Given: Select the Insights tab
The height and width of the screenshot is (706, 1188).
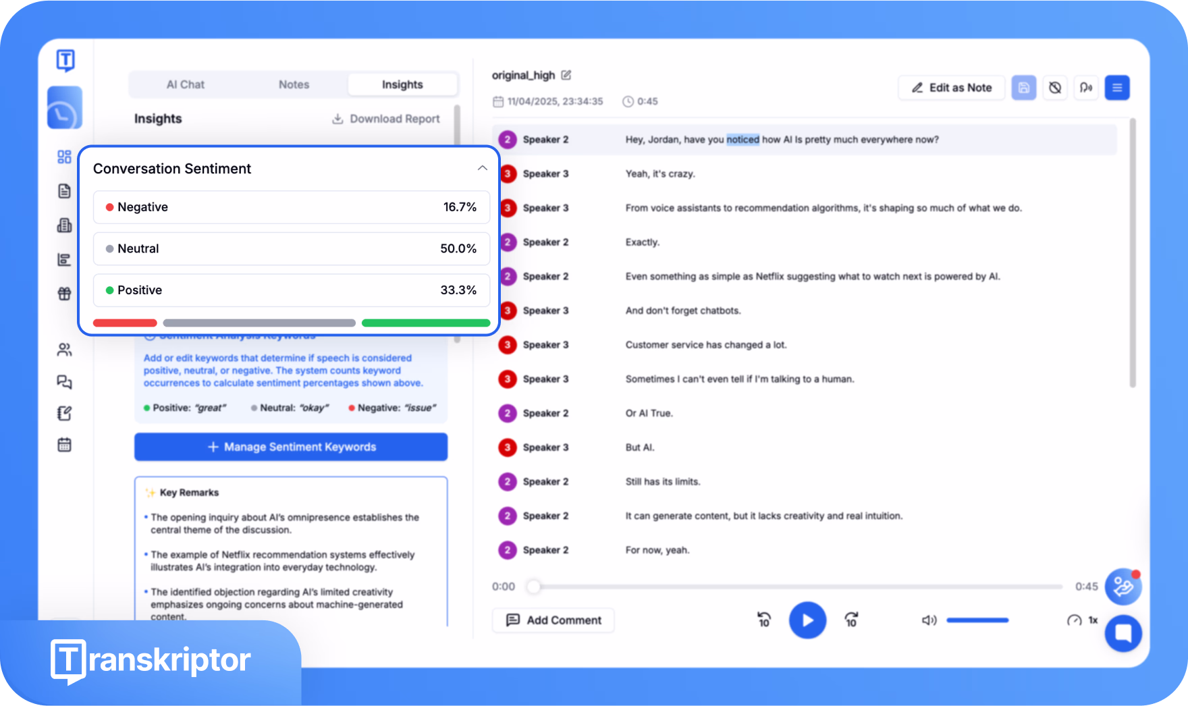Looking at the screenshot, I should (402, 84).
